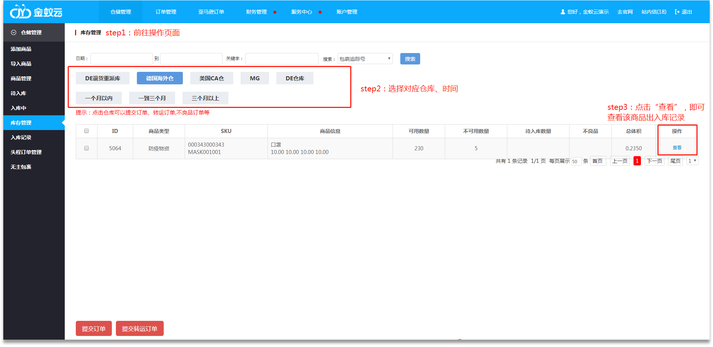Select 商品管理 in the sidebar
The height and width of the screenshot is (347, 713).
[x=21, y=78]
